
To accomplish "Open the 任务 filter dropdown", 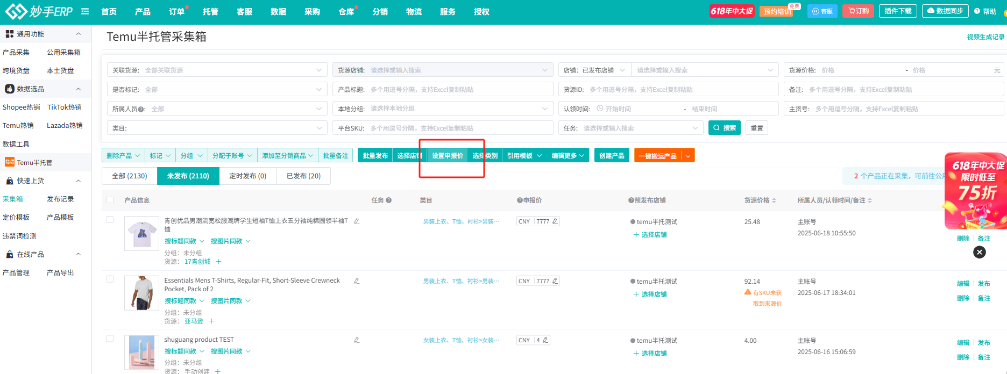I will coord(630,128).
